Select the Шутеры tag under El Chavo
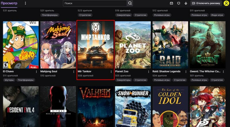This screenshot has width=230, height=127. coord(9,80)
